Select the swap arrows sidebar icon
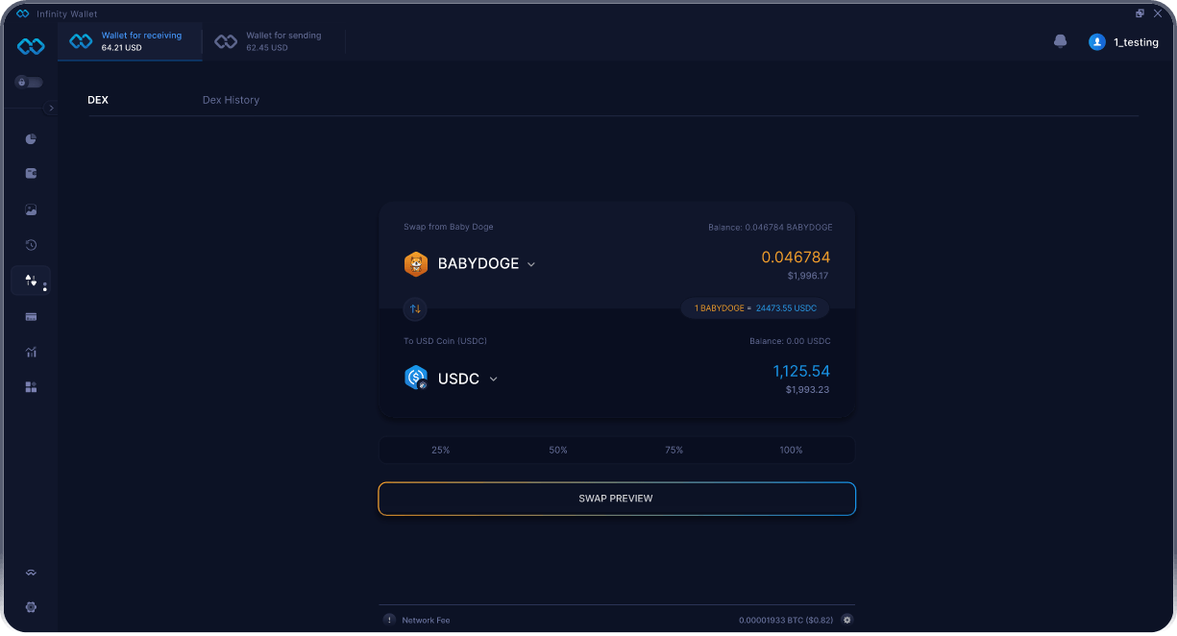 click(31, 281)
